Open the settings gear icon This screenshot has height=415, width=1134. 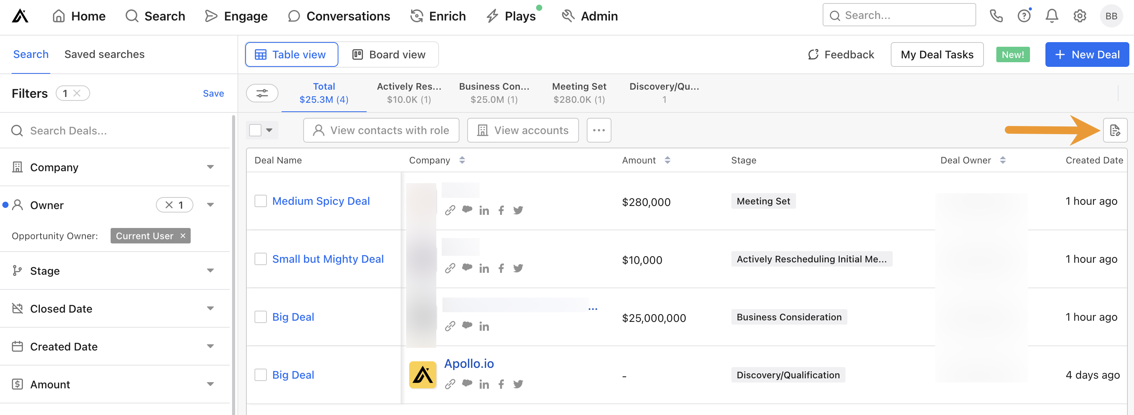click(1079, 16)
